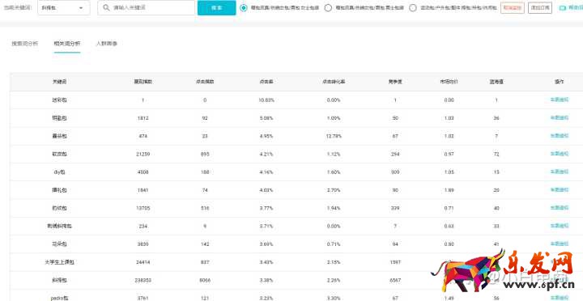This screenshot has height=301, width=583.
Task: Switch to the 人群画像 tab
Action: click(x=107, y=44)
